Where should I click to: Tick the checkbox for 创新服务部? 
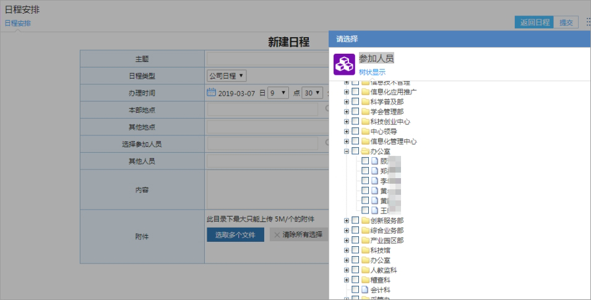coord(355,220)
